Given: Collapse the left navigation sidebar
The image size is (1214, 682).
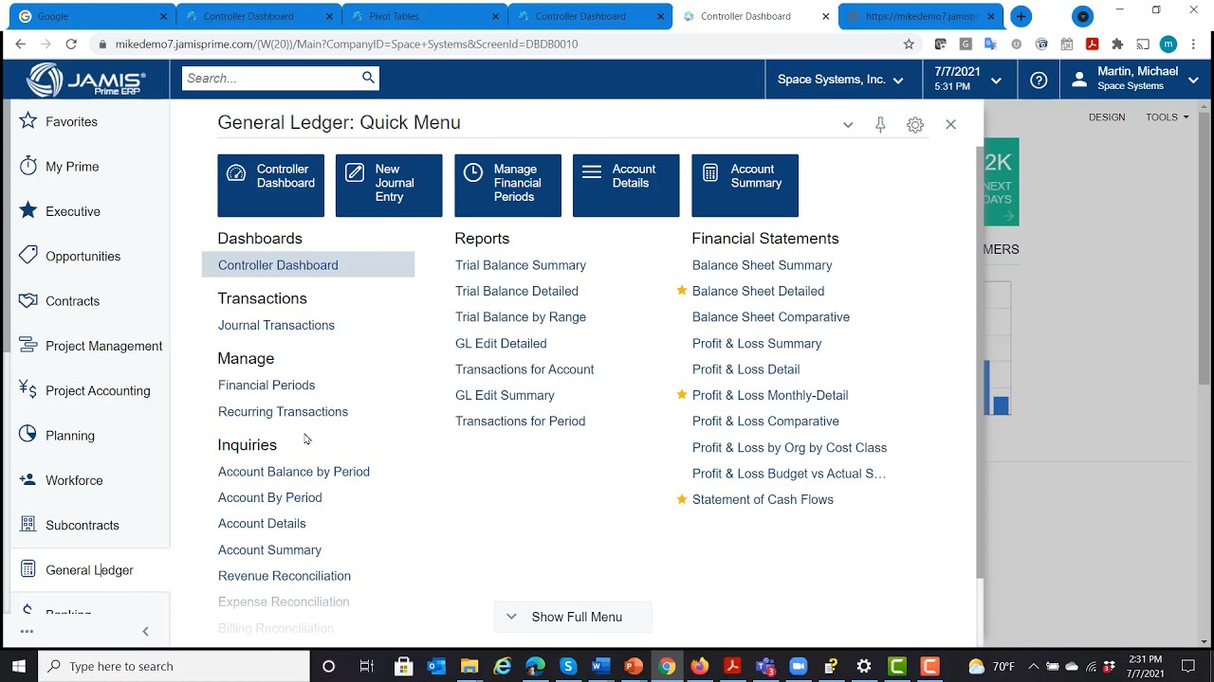Looking at the screenshot, I should (x=145, y=631).
